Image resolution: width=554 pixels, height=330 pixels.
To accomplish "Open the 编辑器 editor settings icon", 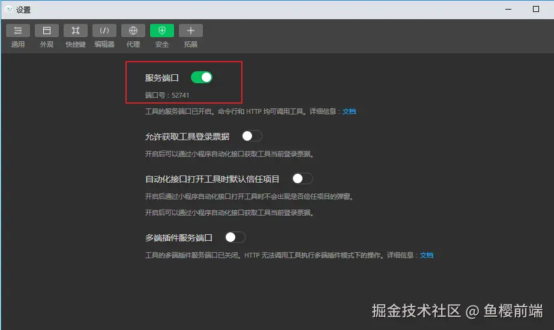I will pos(104,31).
